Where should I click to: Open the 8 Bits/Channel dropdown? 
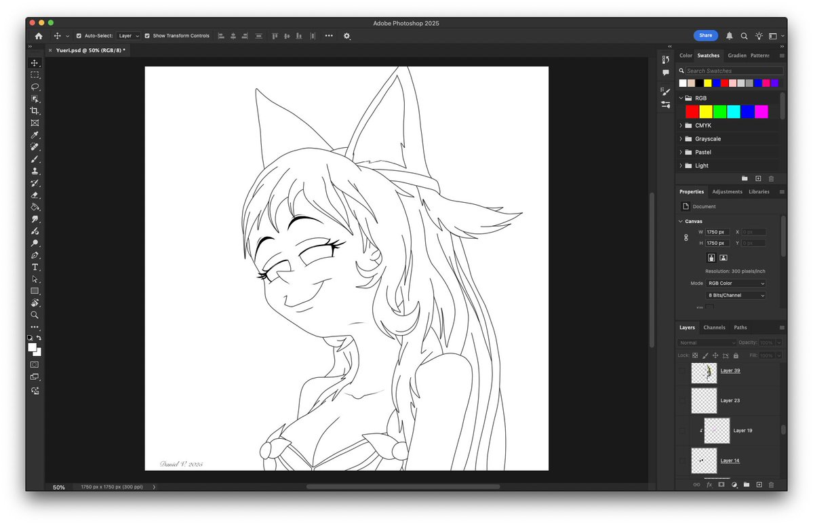point(736,295)
